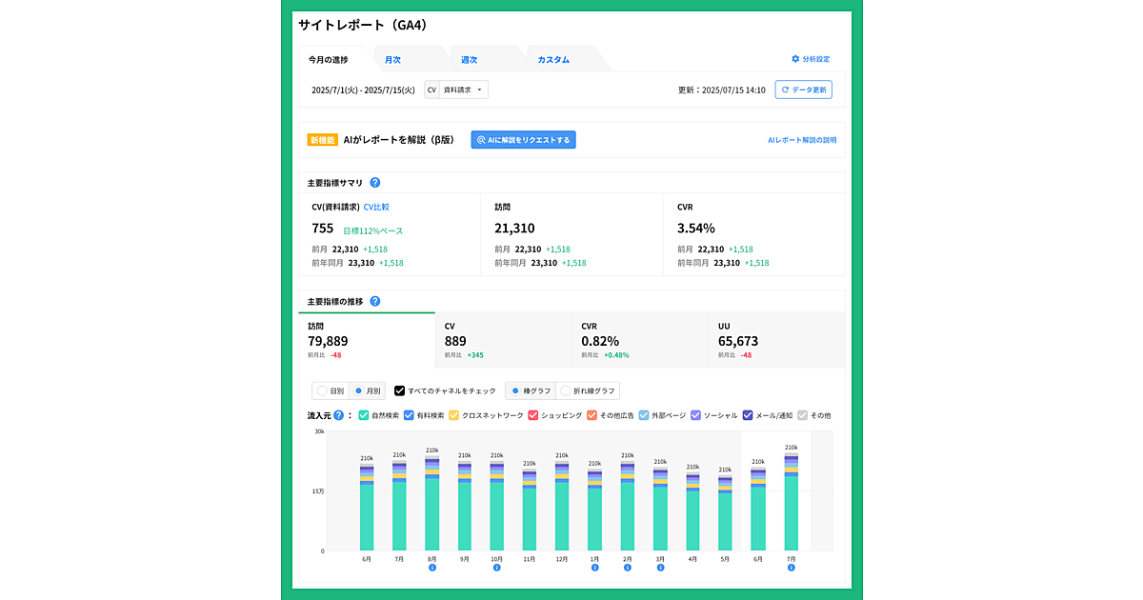Click info icon under 3月 bar

click(660, 568)
